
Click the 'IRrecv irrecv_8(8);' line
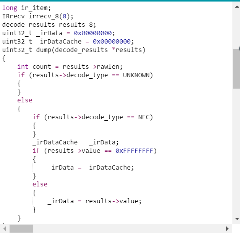coord(38,16)
